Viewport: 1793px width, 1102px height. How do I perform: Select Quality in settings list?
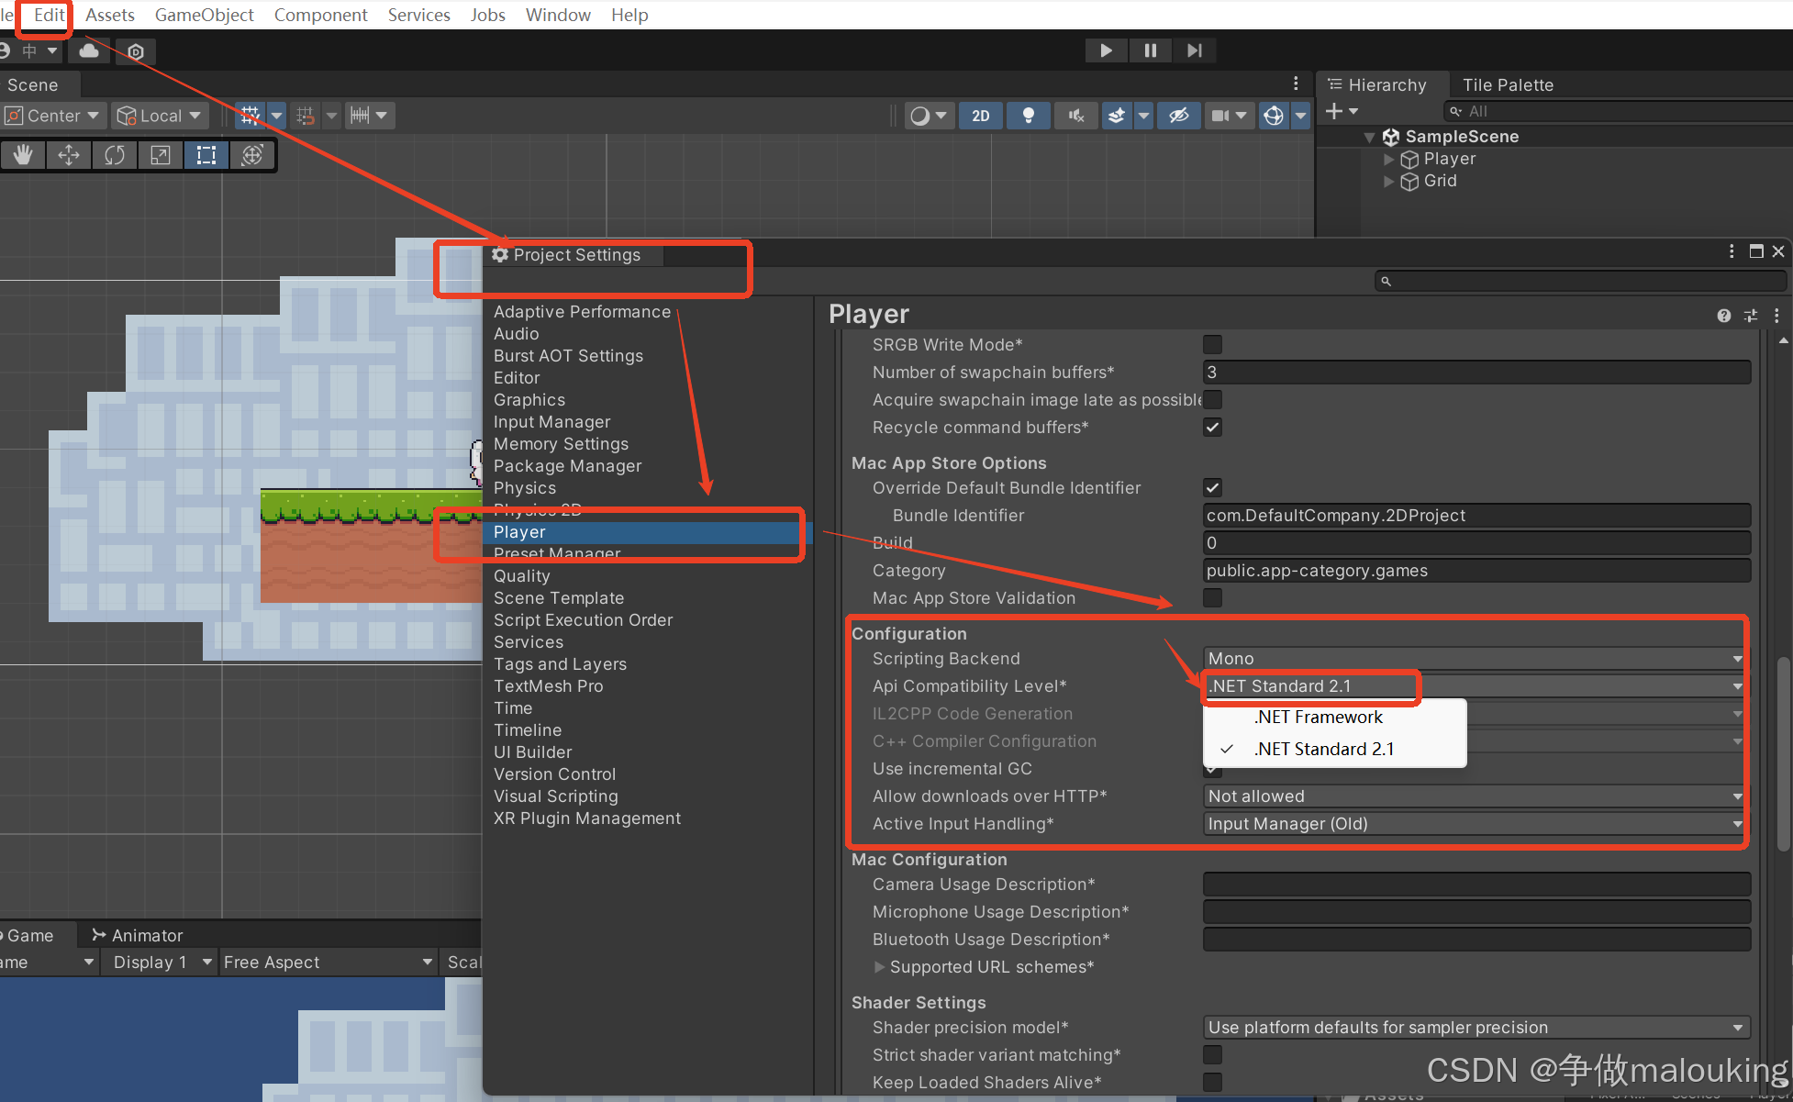pyautogui.click(x=522, y=576)
